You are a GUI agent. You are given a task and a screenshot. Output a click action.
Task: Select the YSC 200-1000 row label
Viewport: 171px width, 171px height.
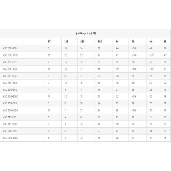(x=10, y=97)
